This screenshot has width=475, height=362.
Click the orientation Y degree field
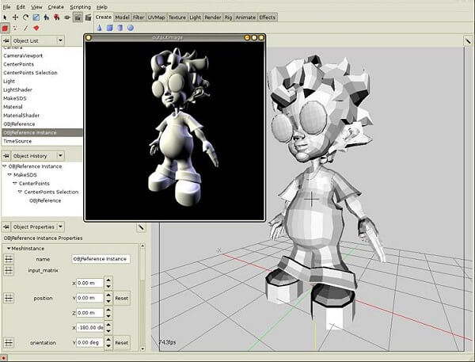pos(90,343)
